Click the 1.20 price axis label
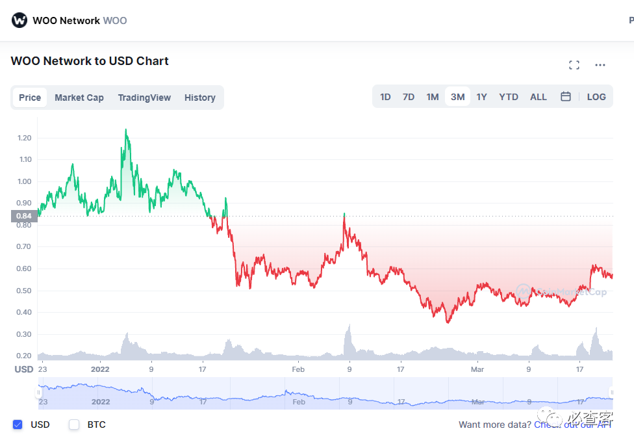This screenshot has height=446, width=634. click(24, 138)
